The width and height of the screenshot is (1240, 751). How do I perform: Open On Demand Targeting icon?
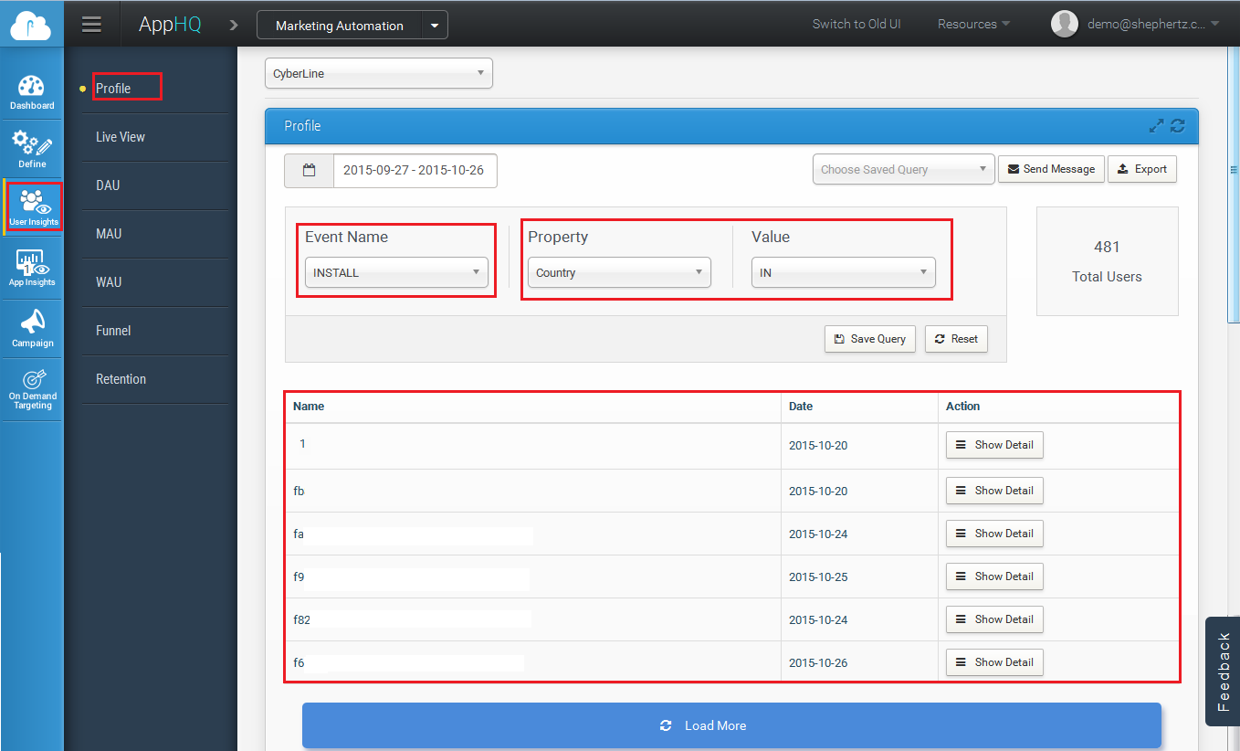33,388
